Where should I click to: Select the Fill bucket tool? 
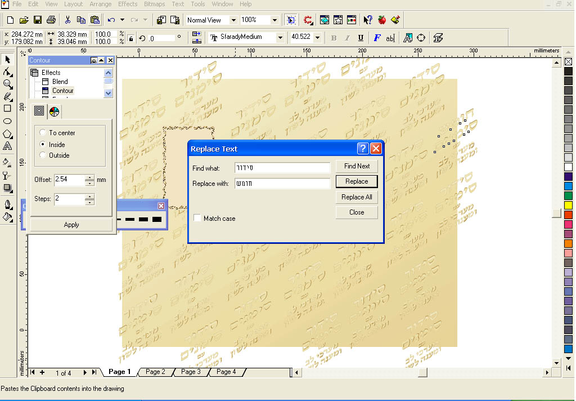(x=7, y=217)
